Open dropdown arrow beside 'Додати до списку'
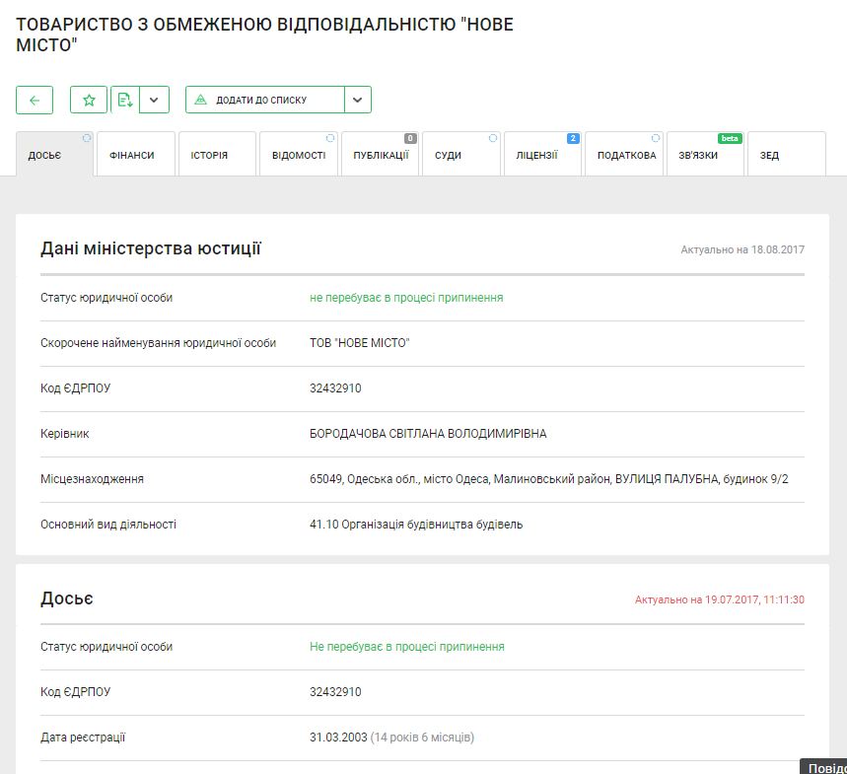Image resolution: width=847 pixels, height=774 pixels. (x=358, y=100)
